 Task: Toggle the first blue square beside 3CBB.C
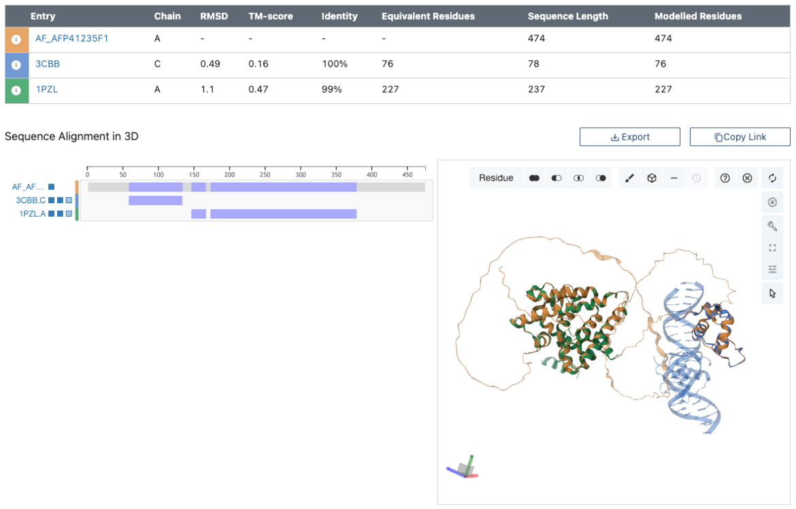pyautogui.click(x=51, y=200)
